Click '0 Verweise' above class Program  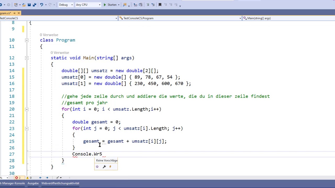(x=49, y=35)
